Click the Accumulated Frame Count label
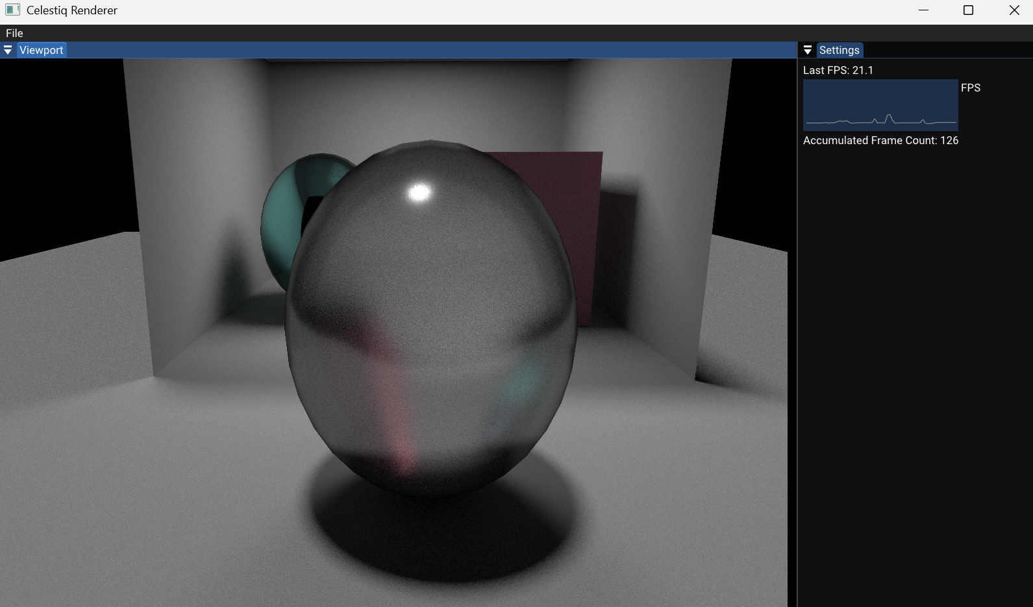Screen dimensions: 1033x607 coord(880,140)
